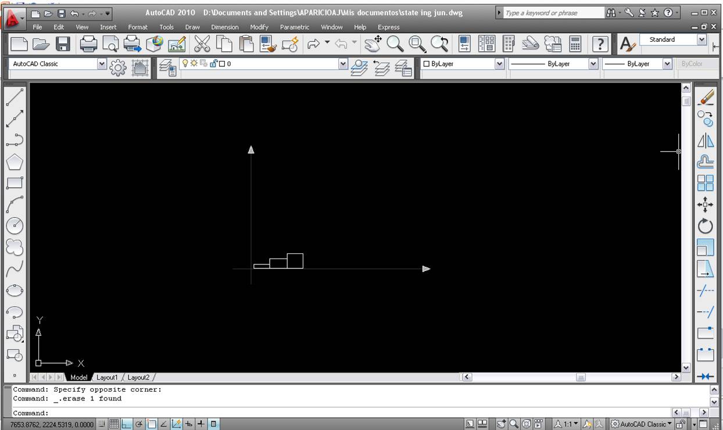Select the Polygon drawing tool
723x430 pixels.
[x=15, y=162]
